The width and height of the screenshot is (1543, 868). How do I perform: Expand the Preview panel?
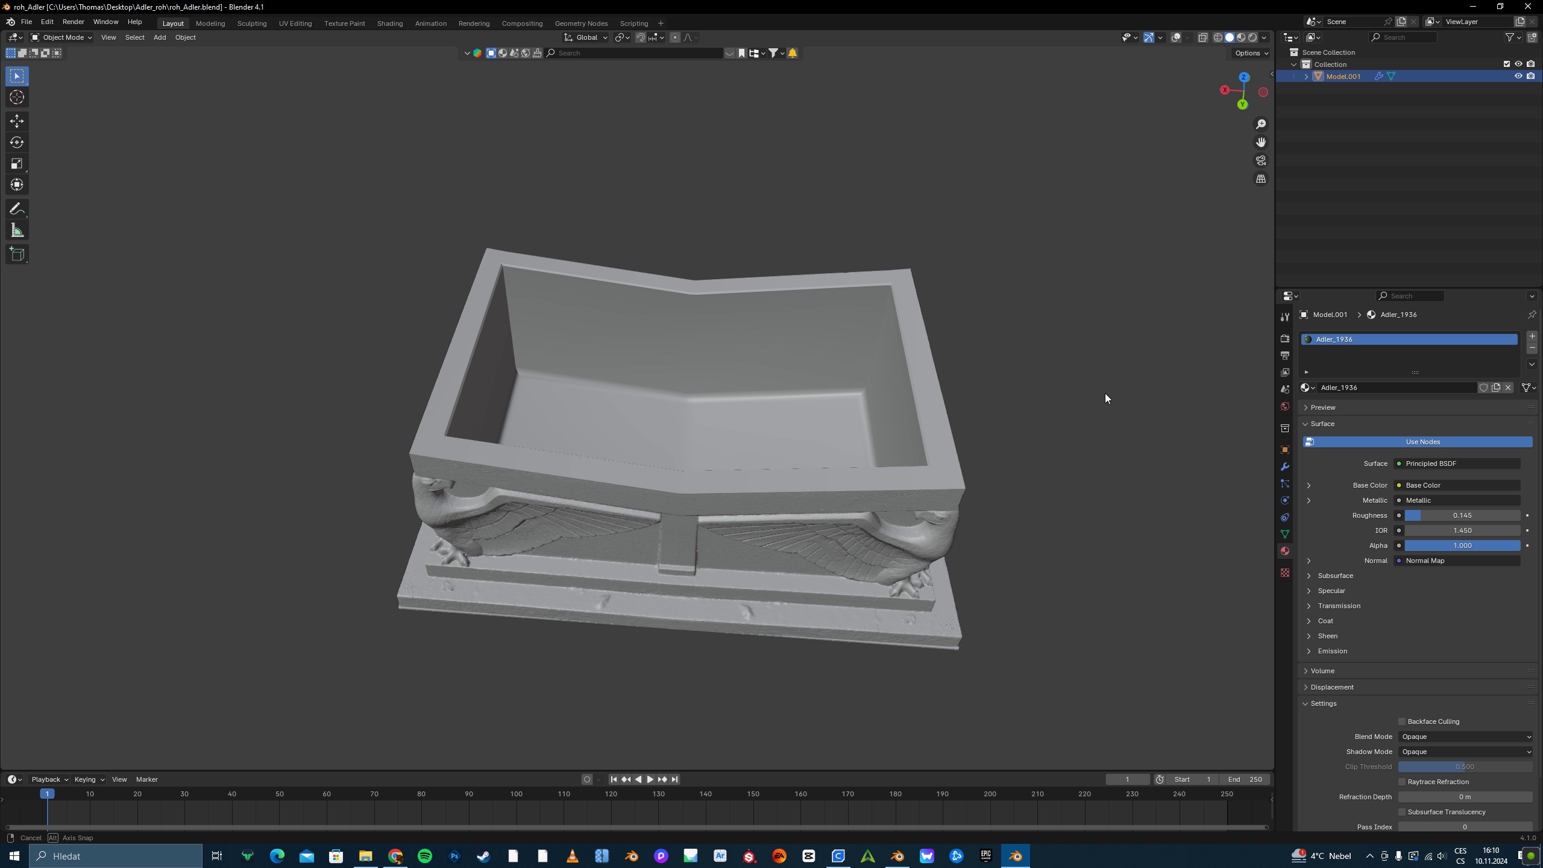click(1322, 407)
